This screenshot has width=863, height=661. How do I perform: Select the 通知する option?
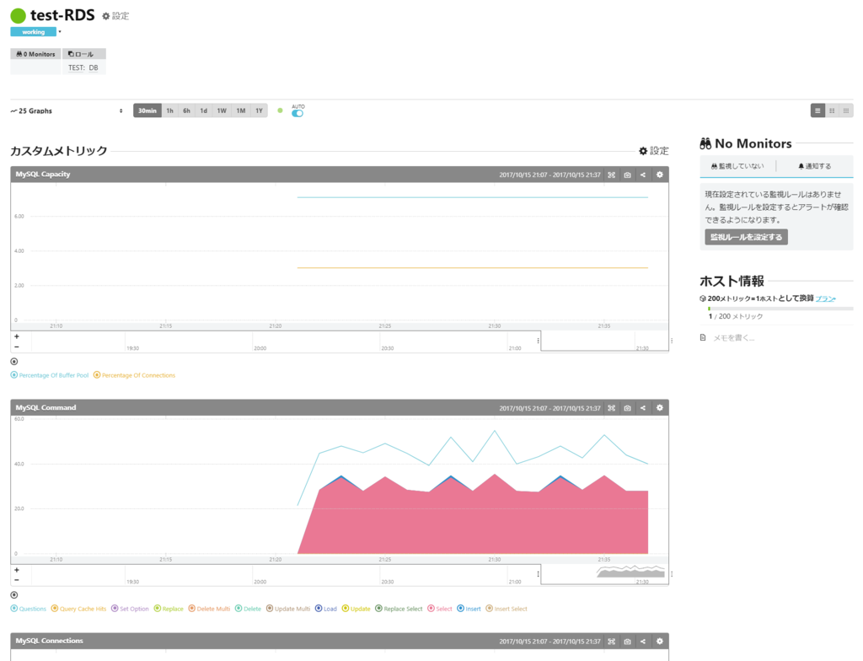tap(815, 166)
